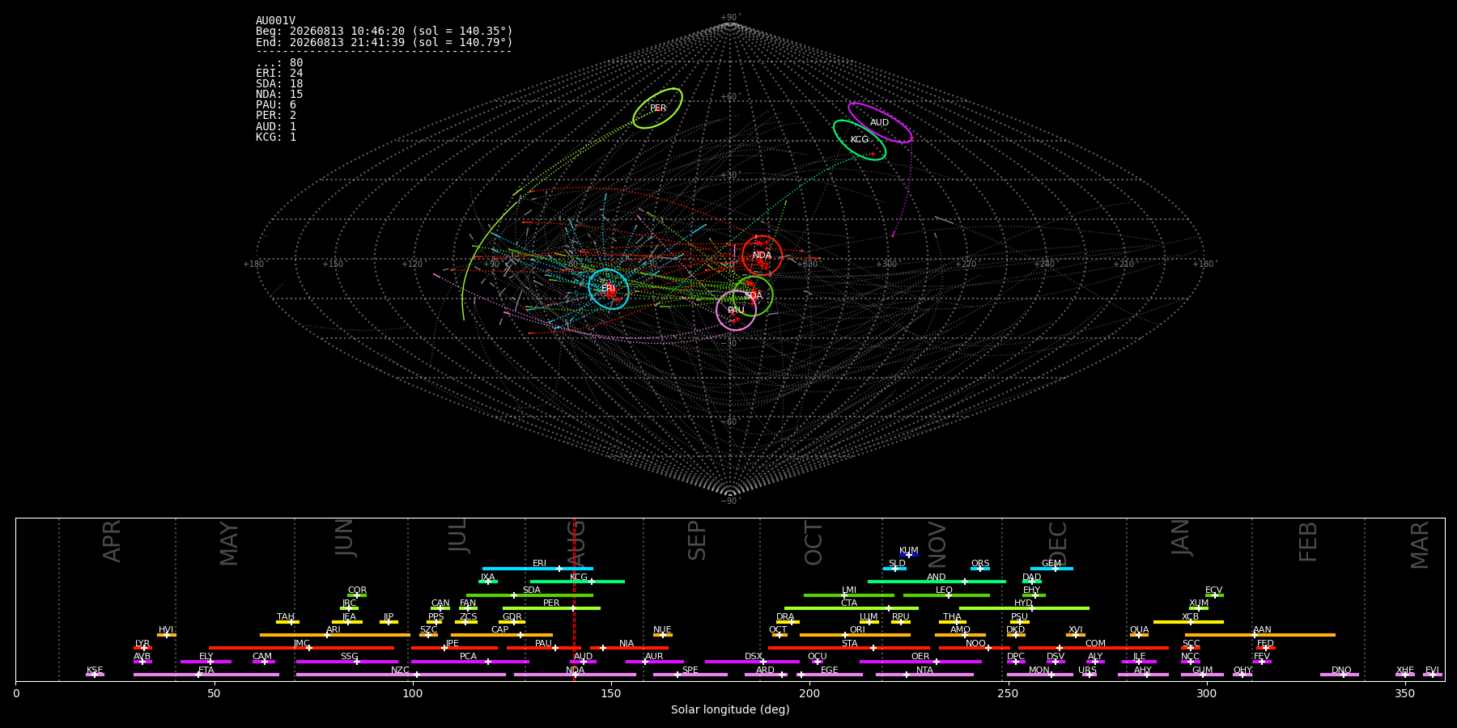Viewport: 1457px width, 728px height.
Task: Click the QUA shower bar
Action: click(1139, 635)
